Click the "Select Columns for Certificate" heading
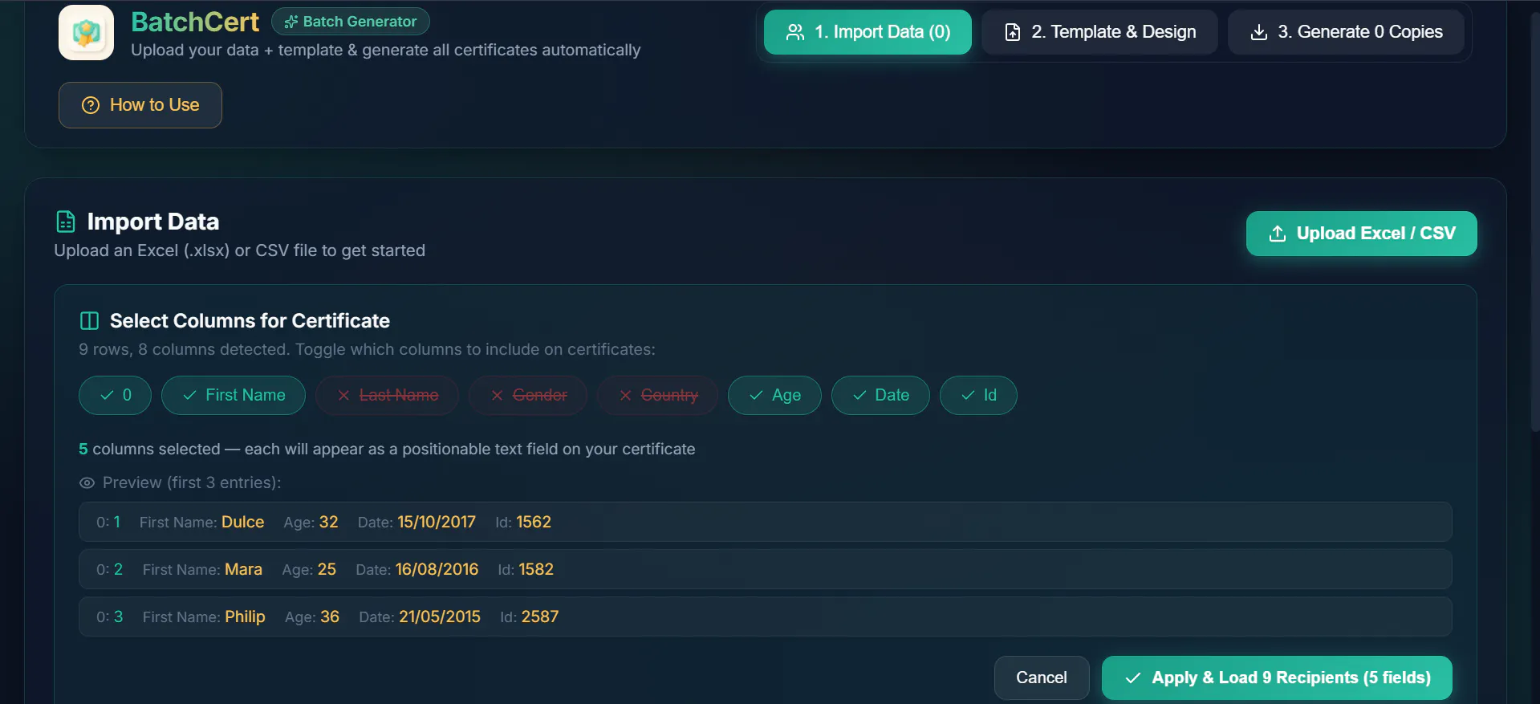This screenshot has height=704, width=1540. point(250,321)
